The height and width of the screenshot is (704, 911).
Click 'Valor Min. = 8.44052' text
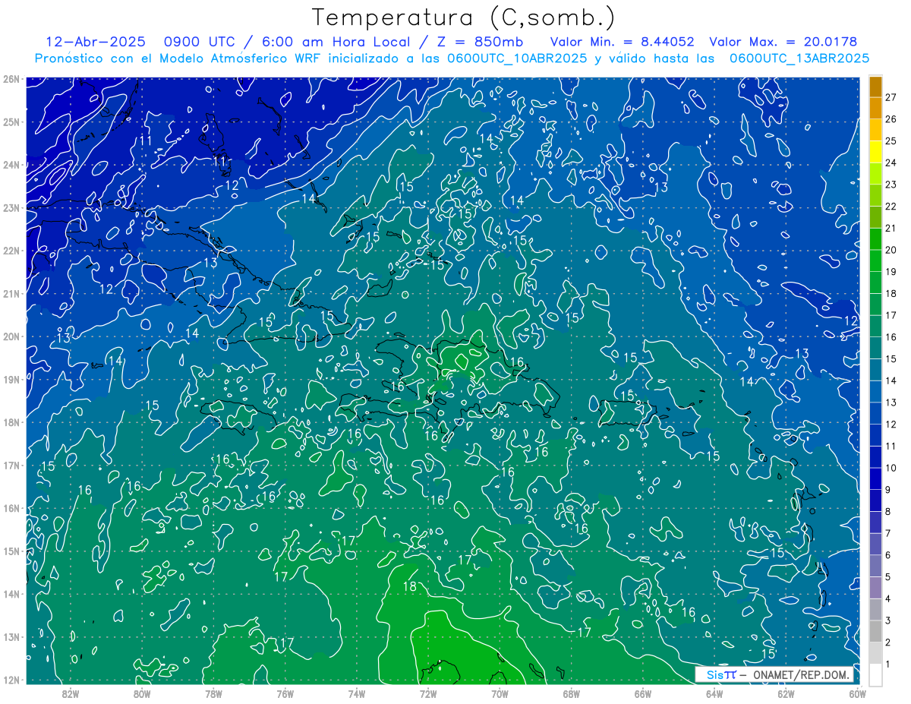pyautogui.click(x=623, y=42)
